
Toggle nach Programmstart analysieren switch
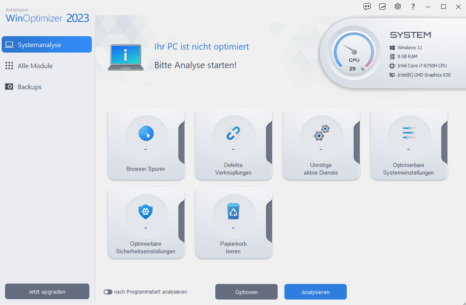point(108,292)
